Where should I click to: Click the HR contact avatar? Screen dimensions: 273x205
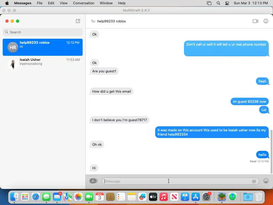[x=13, y=47]
